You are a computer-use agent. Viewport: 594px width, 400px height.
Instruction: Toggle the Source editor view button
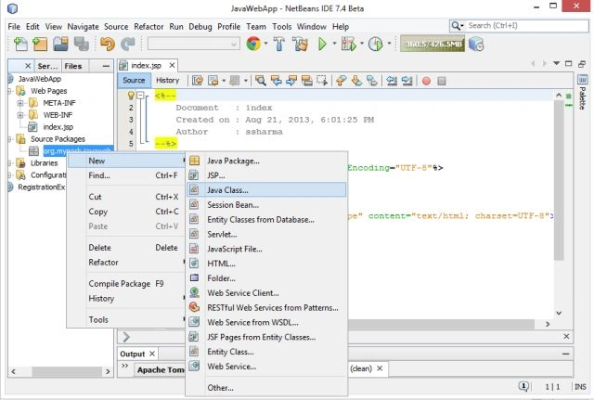pyautogui.click(x=134, y=81)
